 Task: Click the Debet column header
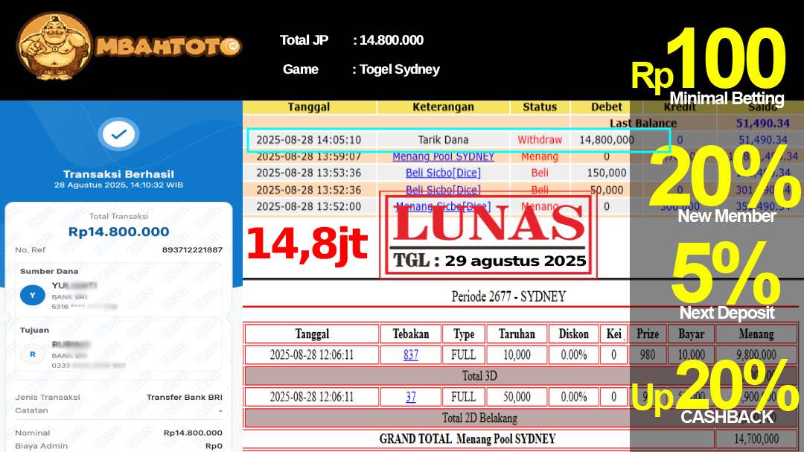point(607,107)
